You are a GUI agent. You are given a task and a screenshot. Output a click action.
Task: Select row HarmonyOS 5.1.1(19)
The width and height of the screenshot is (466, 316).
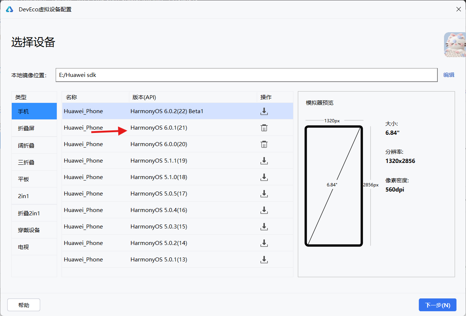(x=177, y=160)
